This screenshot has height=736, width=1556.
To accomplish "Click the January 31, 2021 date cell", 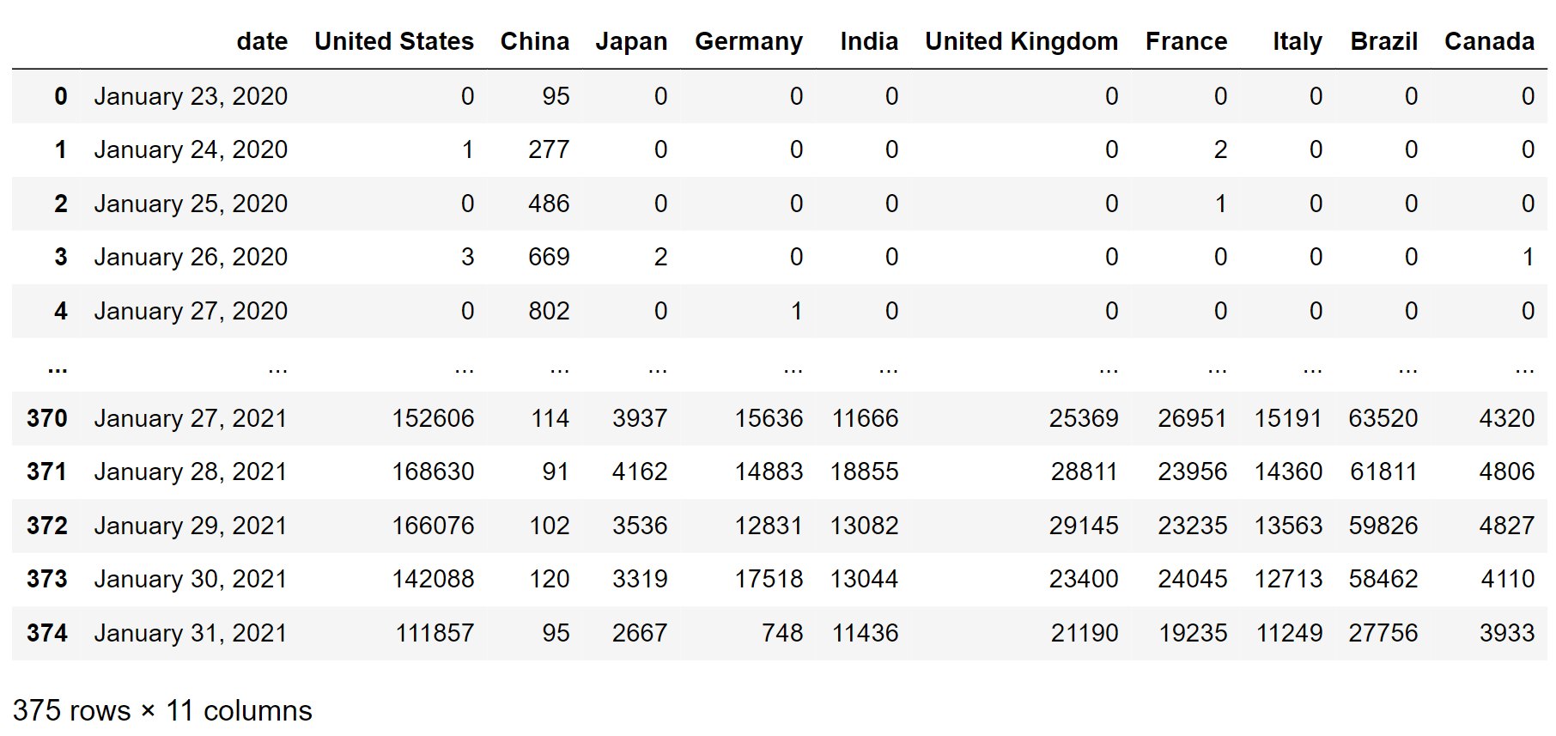I will [x=191, y=633].
